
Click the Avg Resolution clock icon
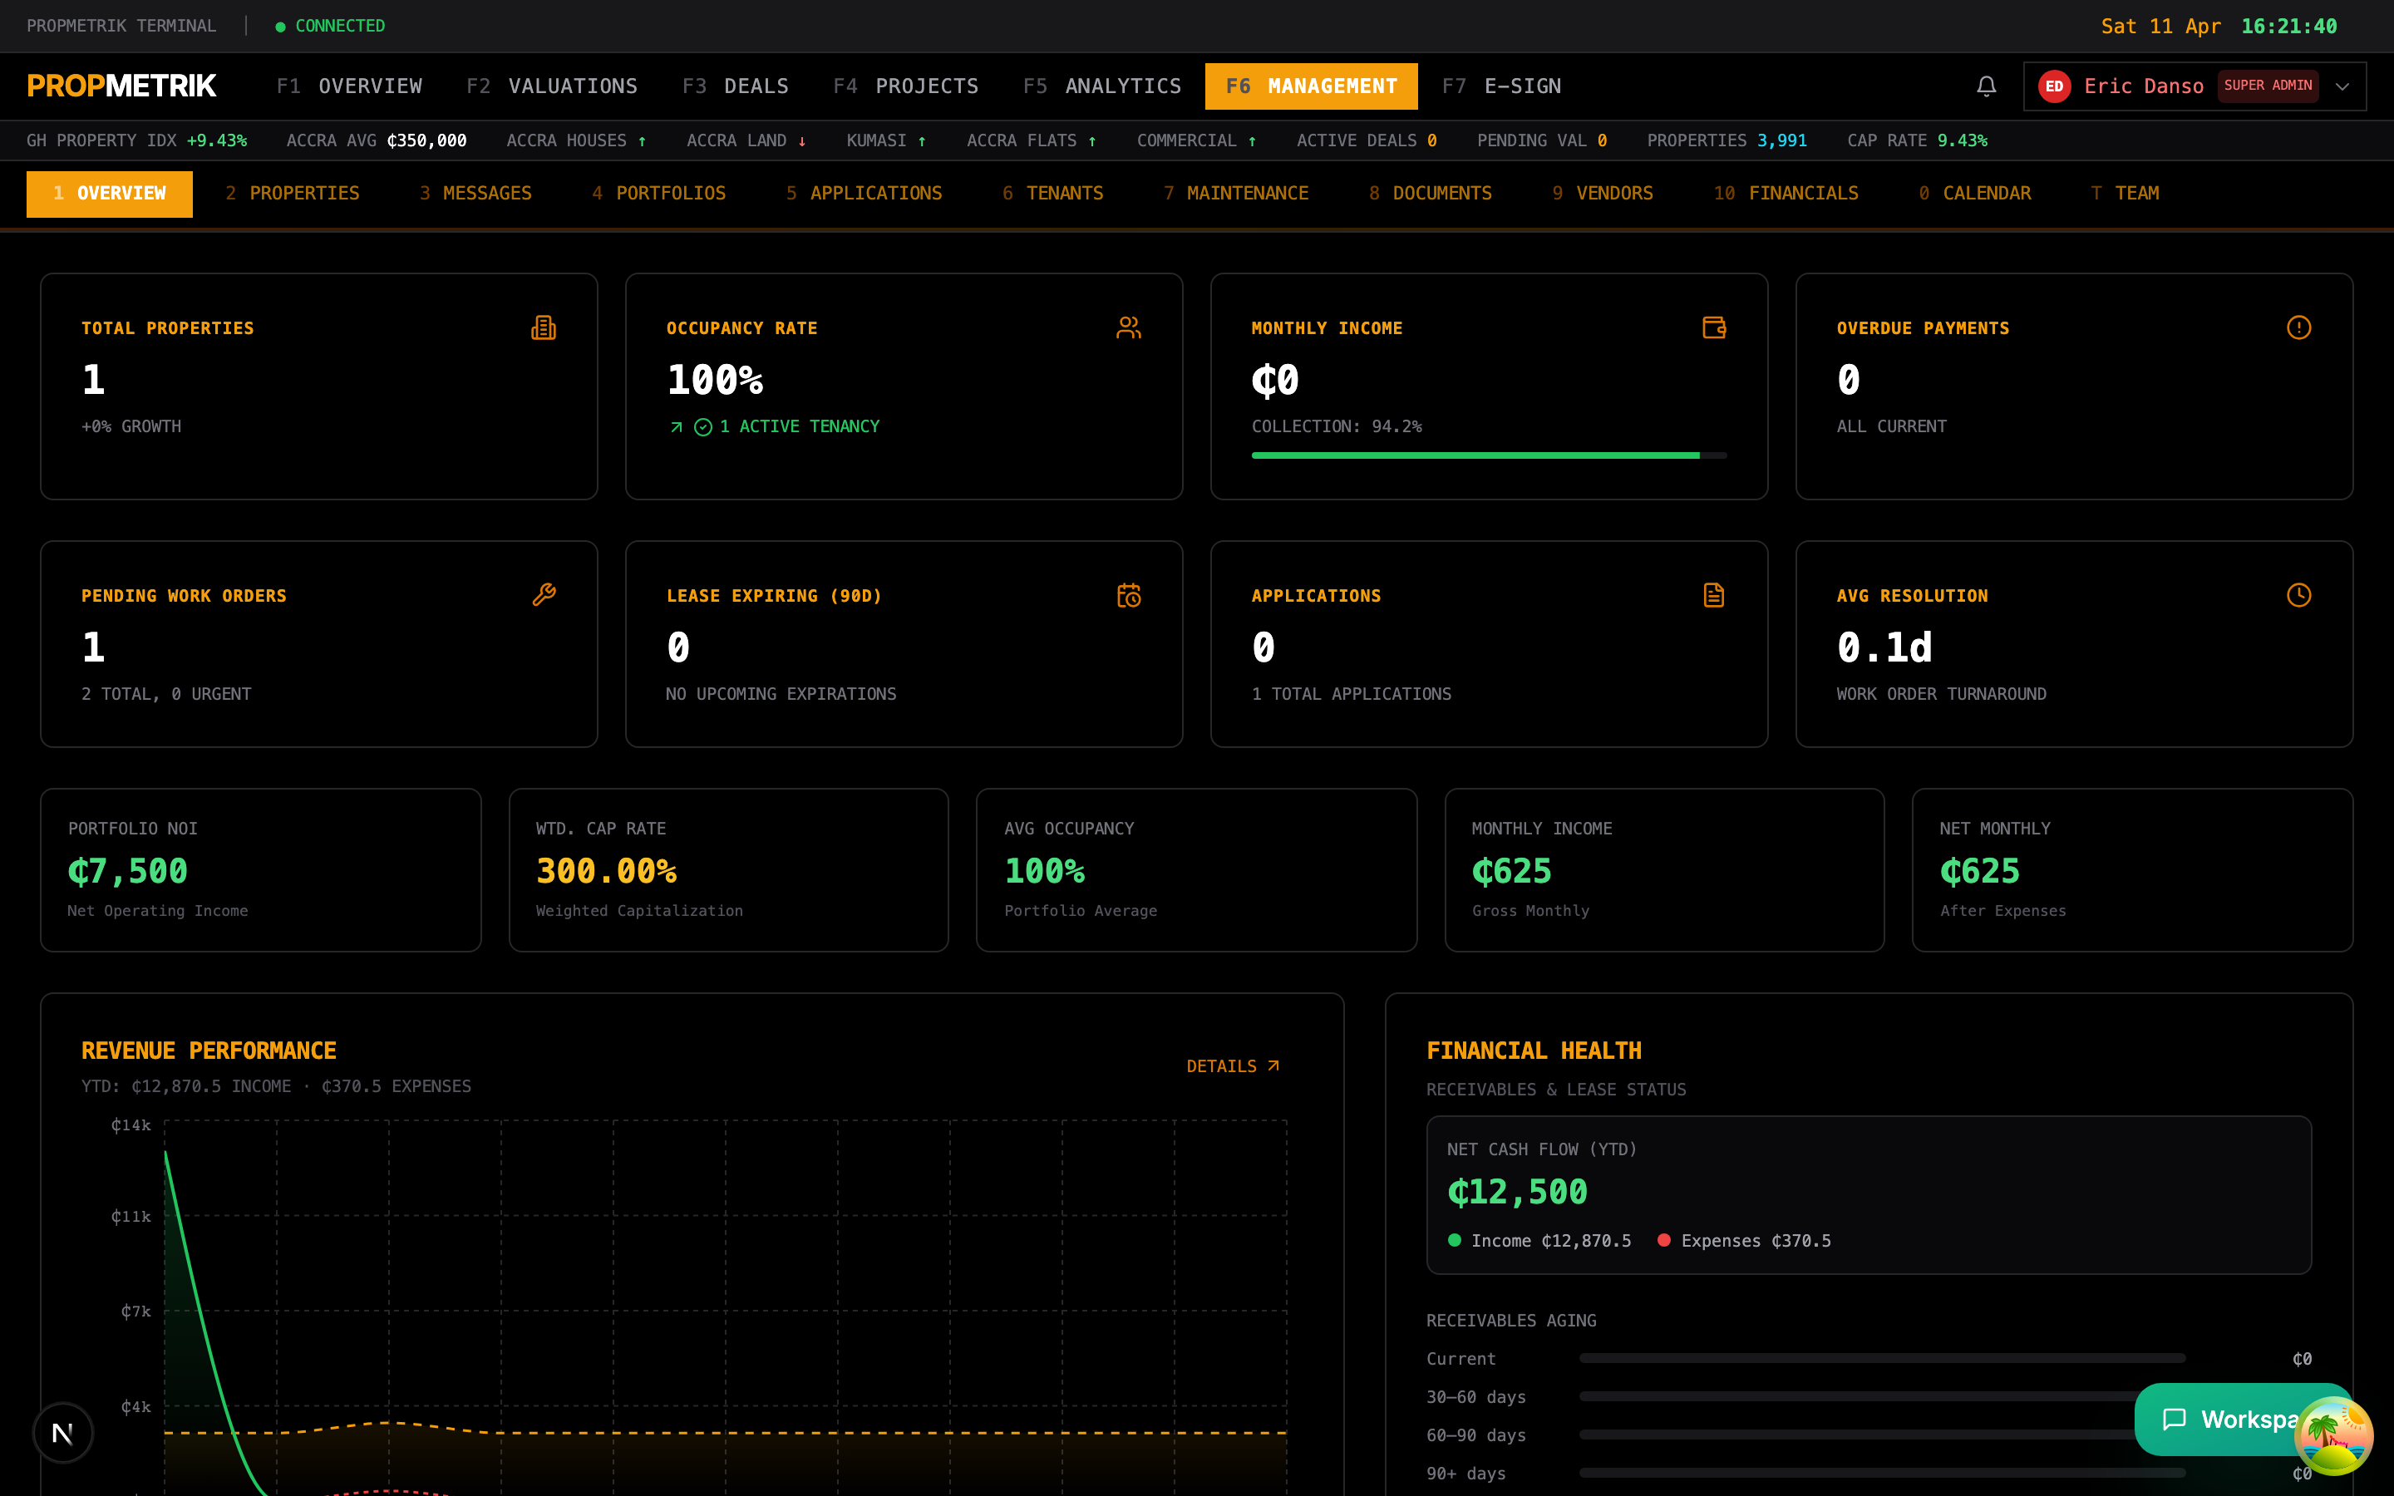pyautogui.click(x=2299, y=594)
